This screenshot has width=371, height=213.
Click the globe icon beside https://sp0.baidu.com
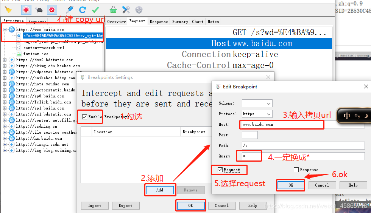(12, 96)
